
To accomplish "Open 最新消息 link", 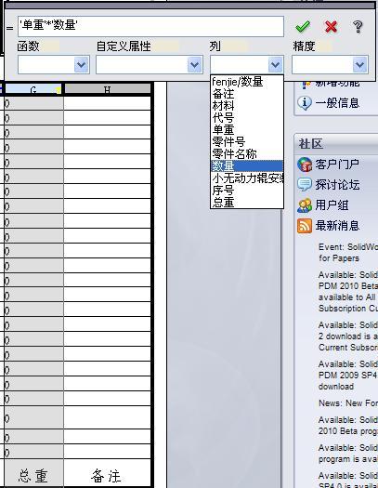I will tap(337, 226).
